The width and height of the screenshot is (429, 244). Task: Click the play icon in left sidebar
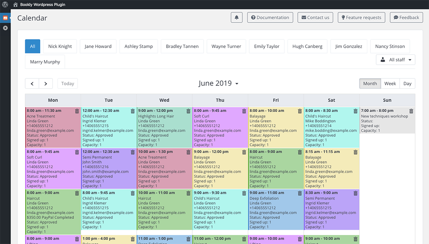click(5, 28)
